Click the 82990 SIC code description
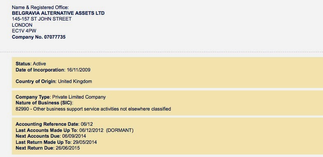The height and width of the screenshot is (157, 323). [93, 109]
